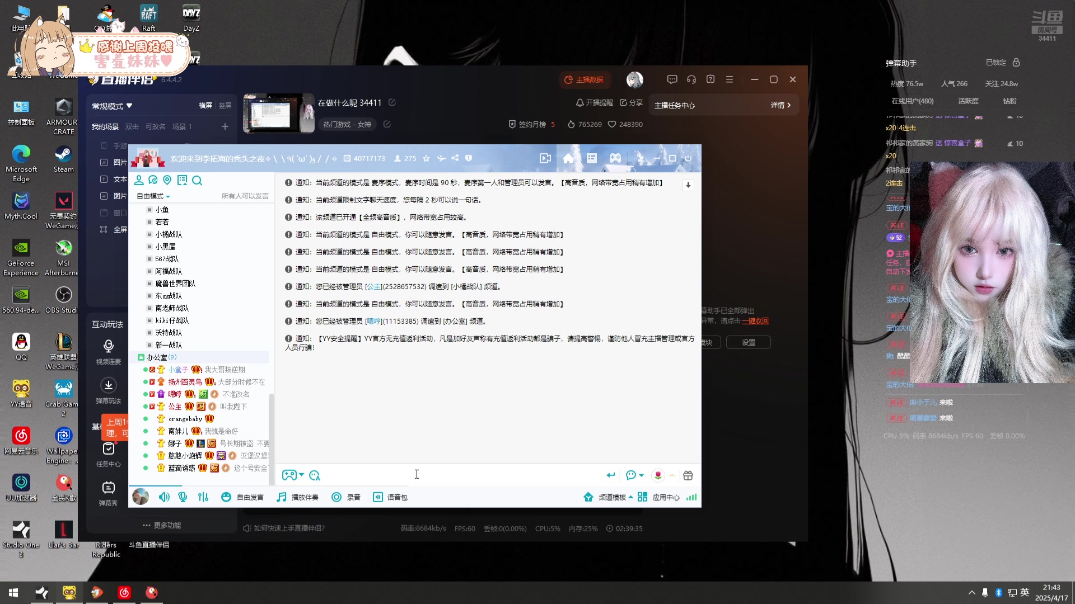The height and width of the screenshot is (604, 1075).
Task: Open the headset support icon in 直播伴侣
Action: pyautogui.click(x=691, y=79)
